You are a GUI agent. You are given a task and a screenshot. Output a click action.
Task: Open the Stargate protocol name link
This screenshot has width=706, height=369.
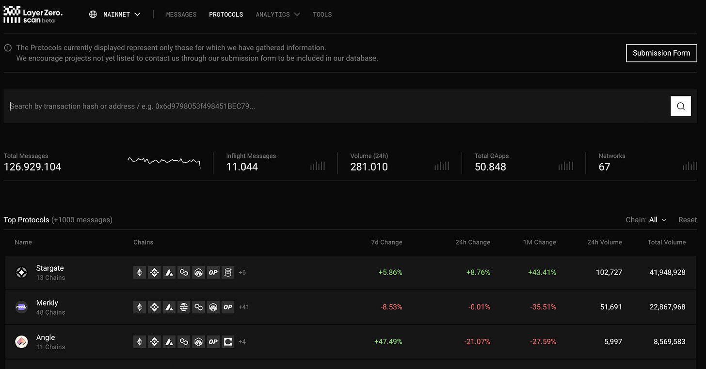50,268
